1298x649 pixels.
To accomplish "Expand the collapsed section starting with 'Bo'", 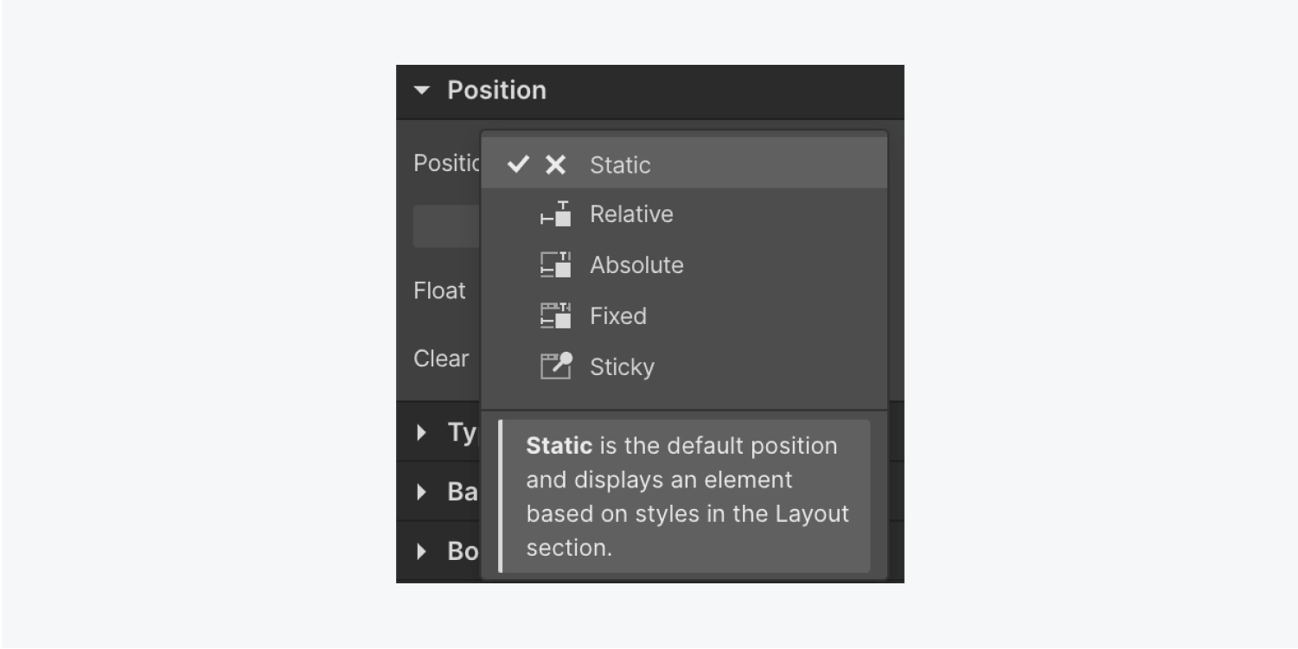I will [421, 550].
